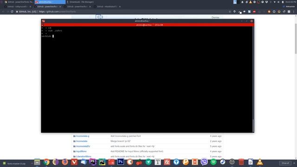The height and width of the screenshot is (167, 297).
Task: Click 'Merge branch pr-52' commit message
Action: [121, 141]
